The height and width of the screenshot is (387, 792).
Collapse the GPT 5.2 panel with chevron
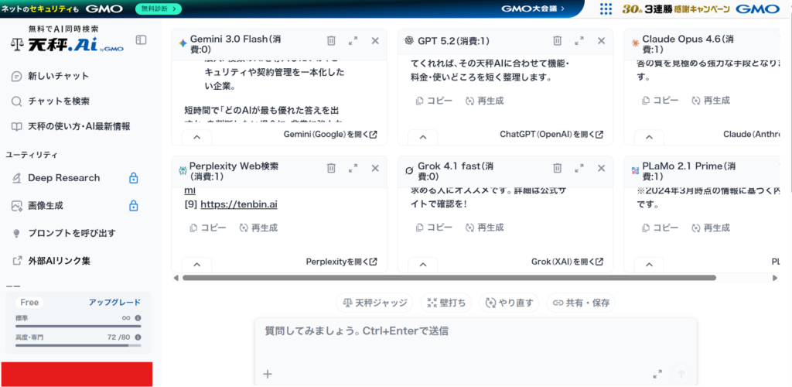pos(423,137)
